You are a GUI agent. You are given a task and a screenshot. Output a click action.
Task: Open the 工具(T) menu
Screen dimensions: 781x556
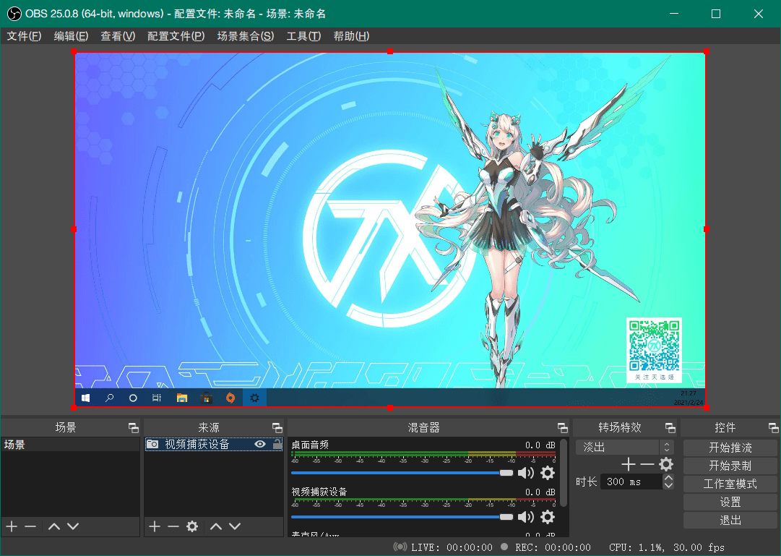[x=304, y=36]
